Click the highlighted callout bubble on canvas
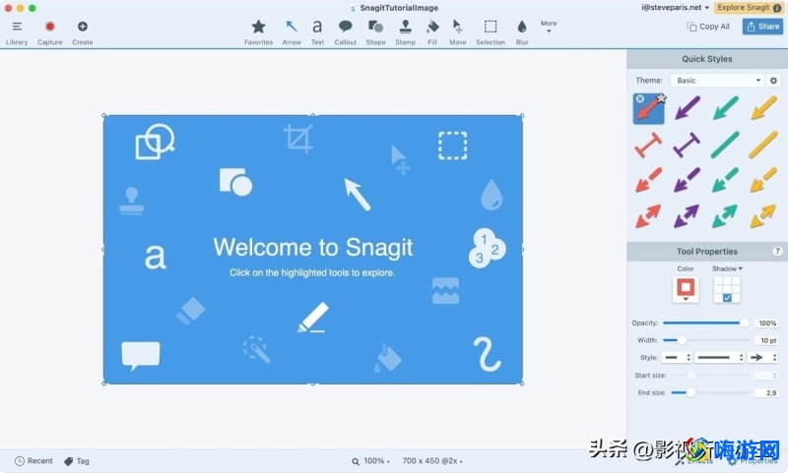The image size is (788, 473). click(141, 356)
